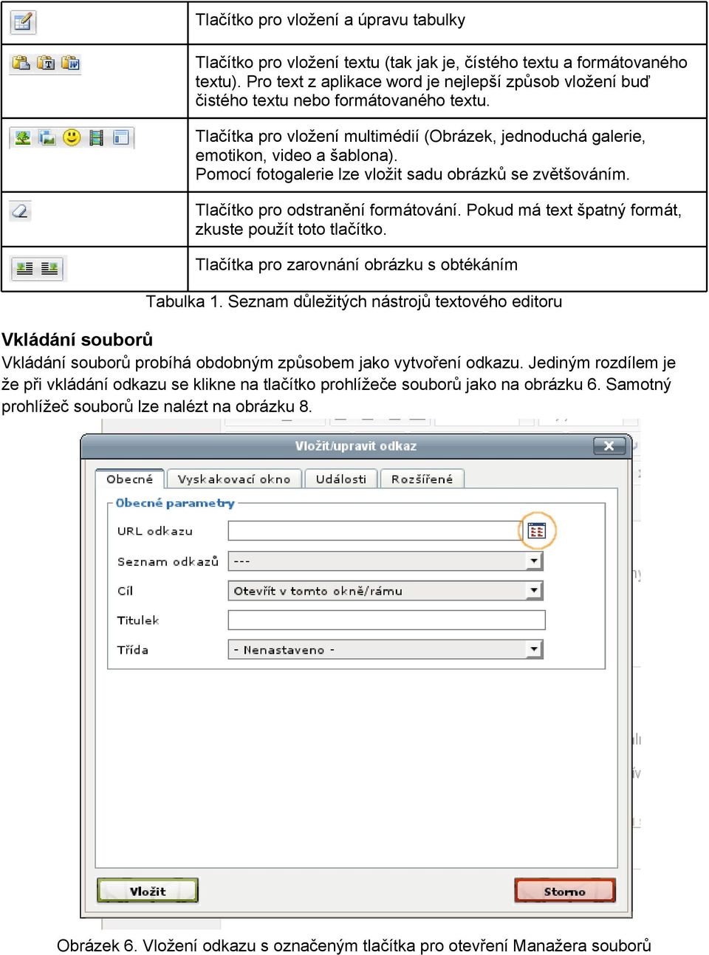Viewport: 709px width, 955px height.
Task: Click the 'Třída' label
Action: (133, 650)
